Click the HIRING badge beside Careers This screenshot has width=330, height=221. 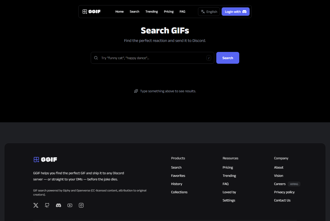pos(294,184)
